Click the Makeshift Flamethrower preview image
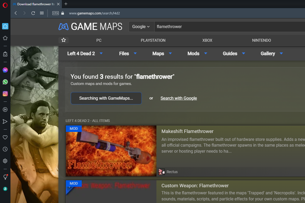This screenshot has width=305, height=203. click(111, 151)
